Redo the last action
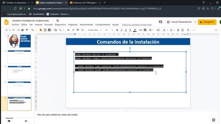The height and width of the screenshot is (124, 221). (18, 30)
